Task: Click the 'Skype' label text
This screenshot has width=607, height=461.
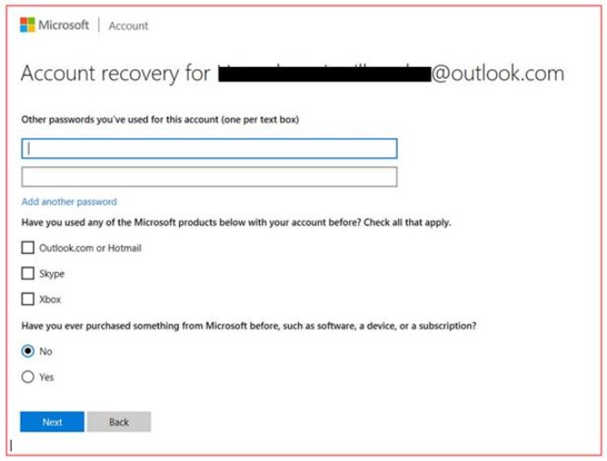Action: 52,274
